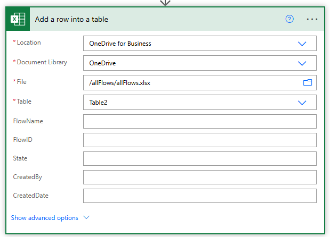Select the State input field
Viewport: 330px width, 237px height.
(x=199, y=158)
